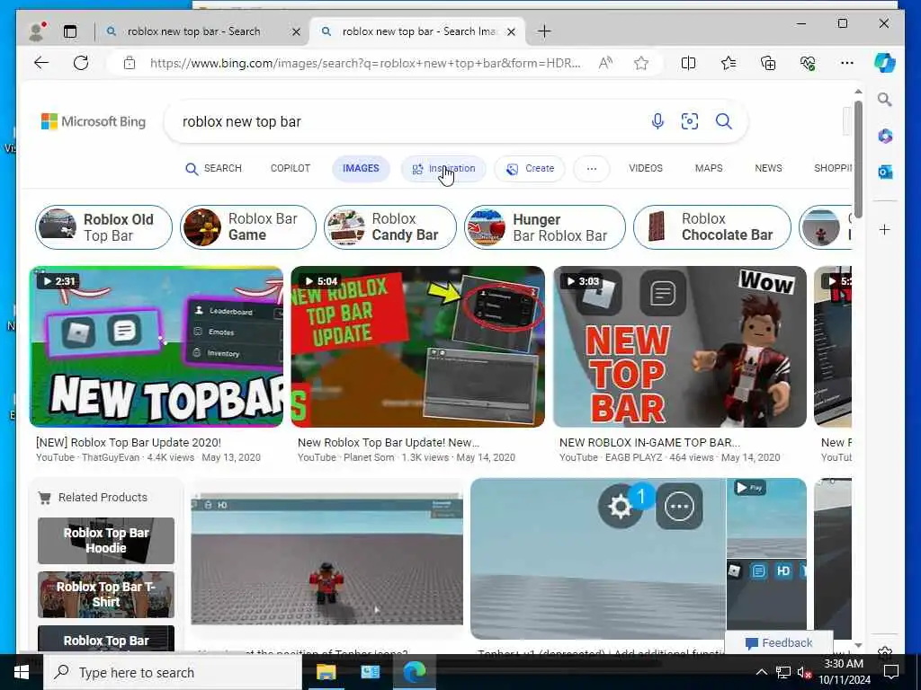
Task: Submit search with magnifier icon
Action: coord(724,121)
